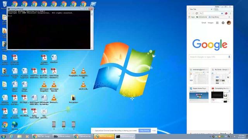The height and width of the screenshot is (139, 248).
Task: Bookmark this page with the star icon
Action: [x=222, y=14]
